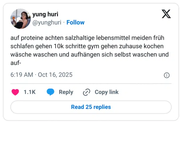Click the Oct 16, 2025 date
182x147 pixels.
tap(55, 75)
